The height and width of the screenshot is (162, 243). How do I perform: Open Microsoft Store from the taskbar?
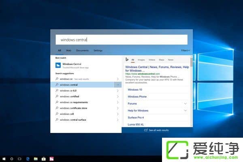(44, 159)
